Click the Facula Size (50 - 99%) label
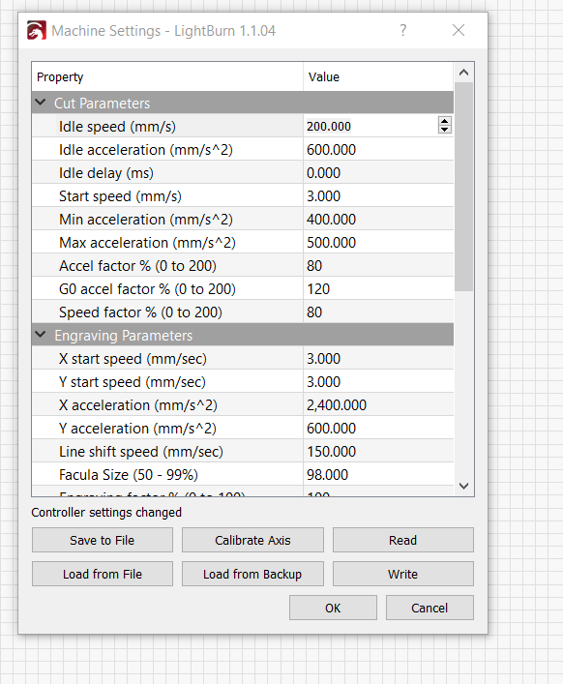563x684 pixels. (129, 475)
